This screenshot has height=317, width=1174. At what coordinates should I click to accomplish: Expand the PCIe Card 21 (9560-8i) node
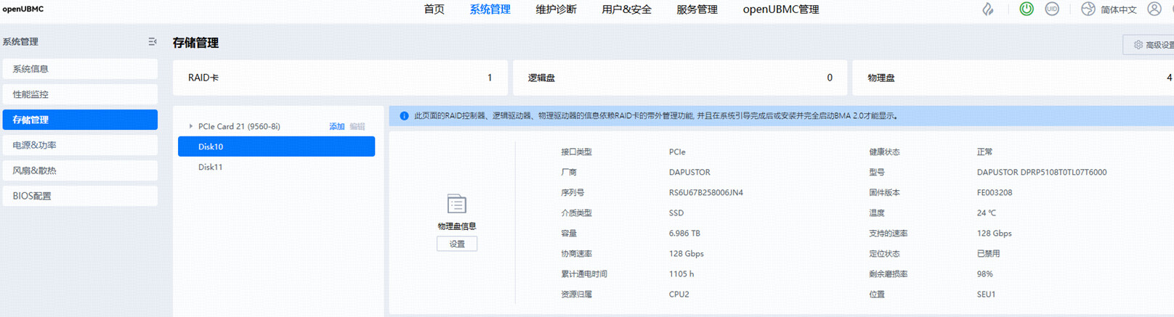pos(191,126)
